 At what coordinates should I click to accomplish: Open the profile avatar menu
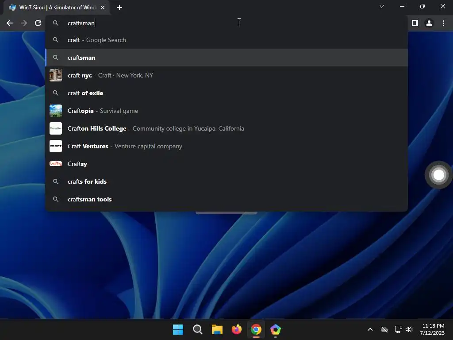tap(429, 23)
